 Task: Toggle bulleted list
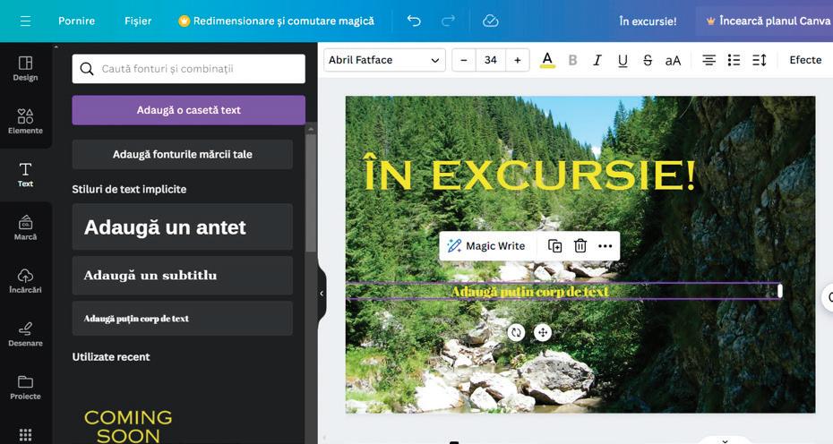[734, 60]
